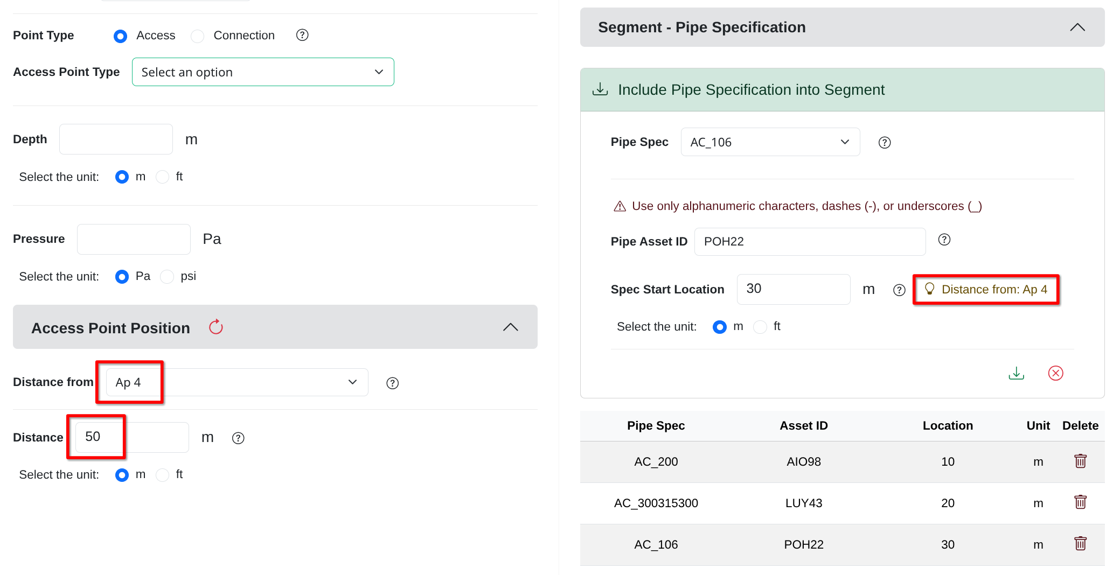Click the Depth input field
Screen dimensions: 1113x575
tap(116, 139)
